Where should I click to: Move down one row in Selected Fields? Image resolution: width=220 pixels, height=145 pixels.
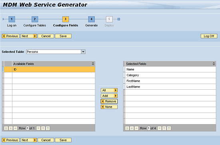[x=160, y=128]
